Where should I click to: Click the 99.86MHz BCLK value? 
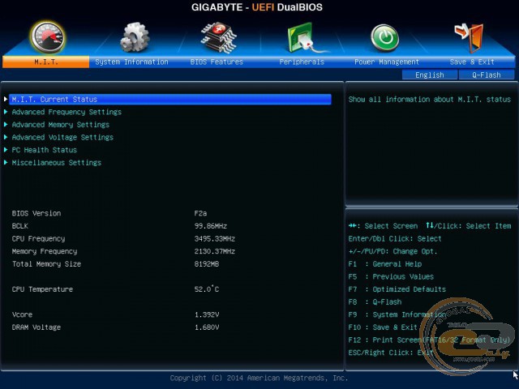coord(211,226)
